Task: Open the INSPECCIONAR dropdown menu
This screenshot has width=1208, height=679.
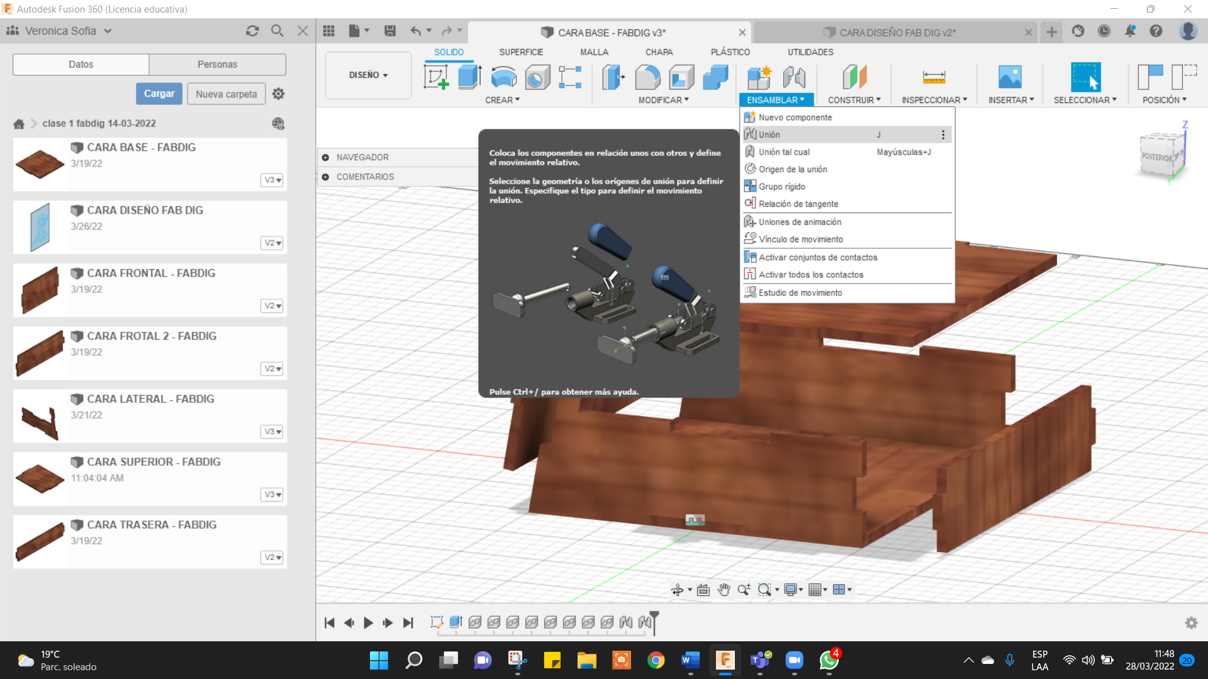Action: click(934, 100)
